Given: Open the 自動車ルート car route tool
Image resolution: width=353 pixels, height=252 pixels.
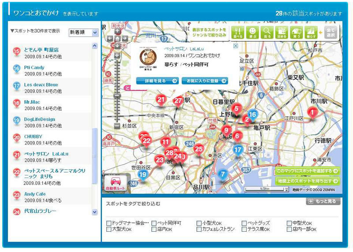Looking at the screenshot, I should (116, 183).
